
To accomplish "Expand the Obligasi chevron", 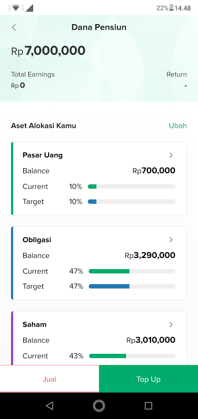I will click(171, 240).
